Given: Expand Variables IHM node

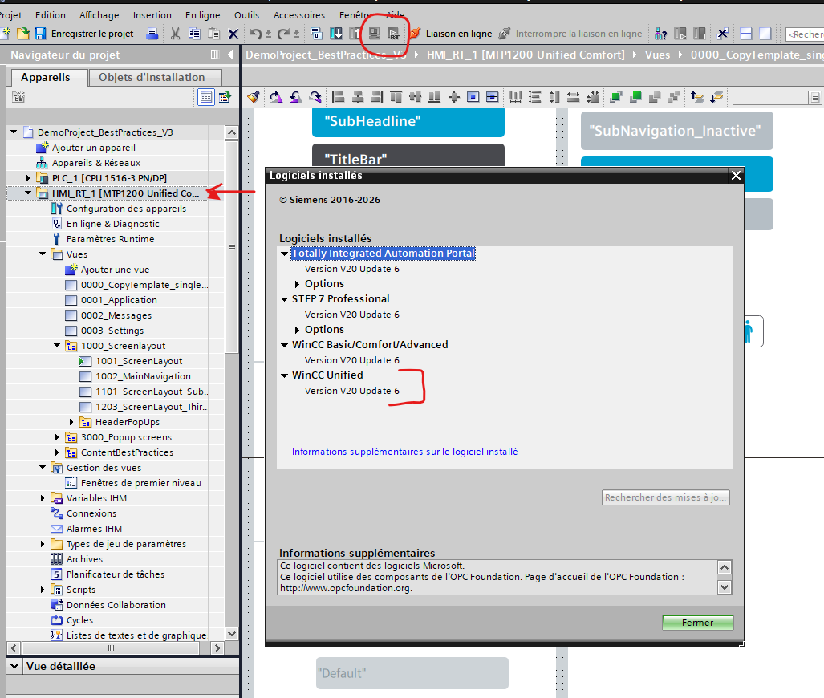Looking at the screenshot, I should coord(43,497).
